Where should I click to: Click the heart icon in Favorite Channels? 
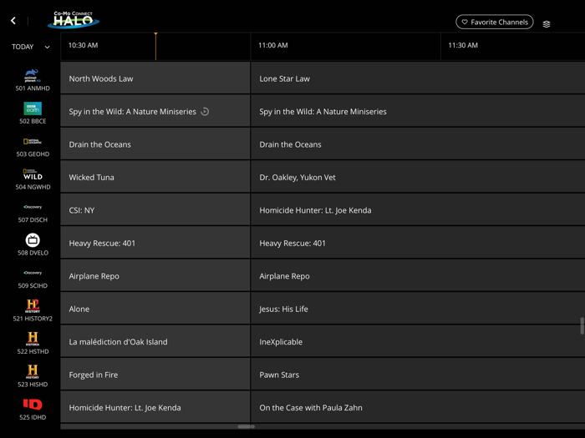465,22
